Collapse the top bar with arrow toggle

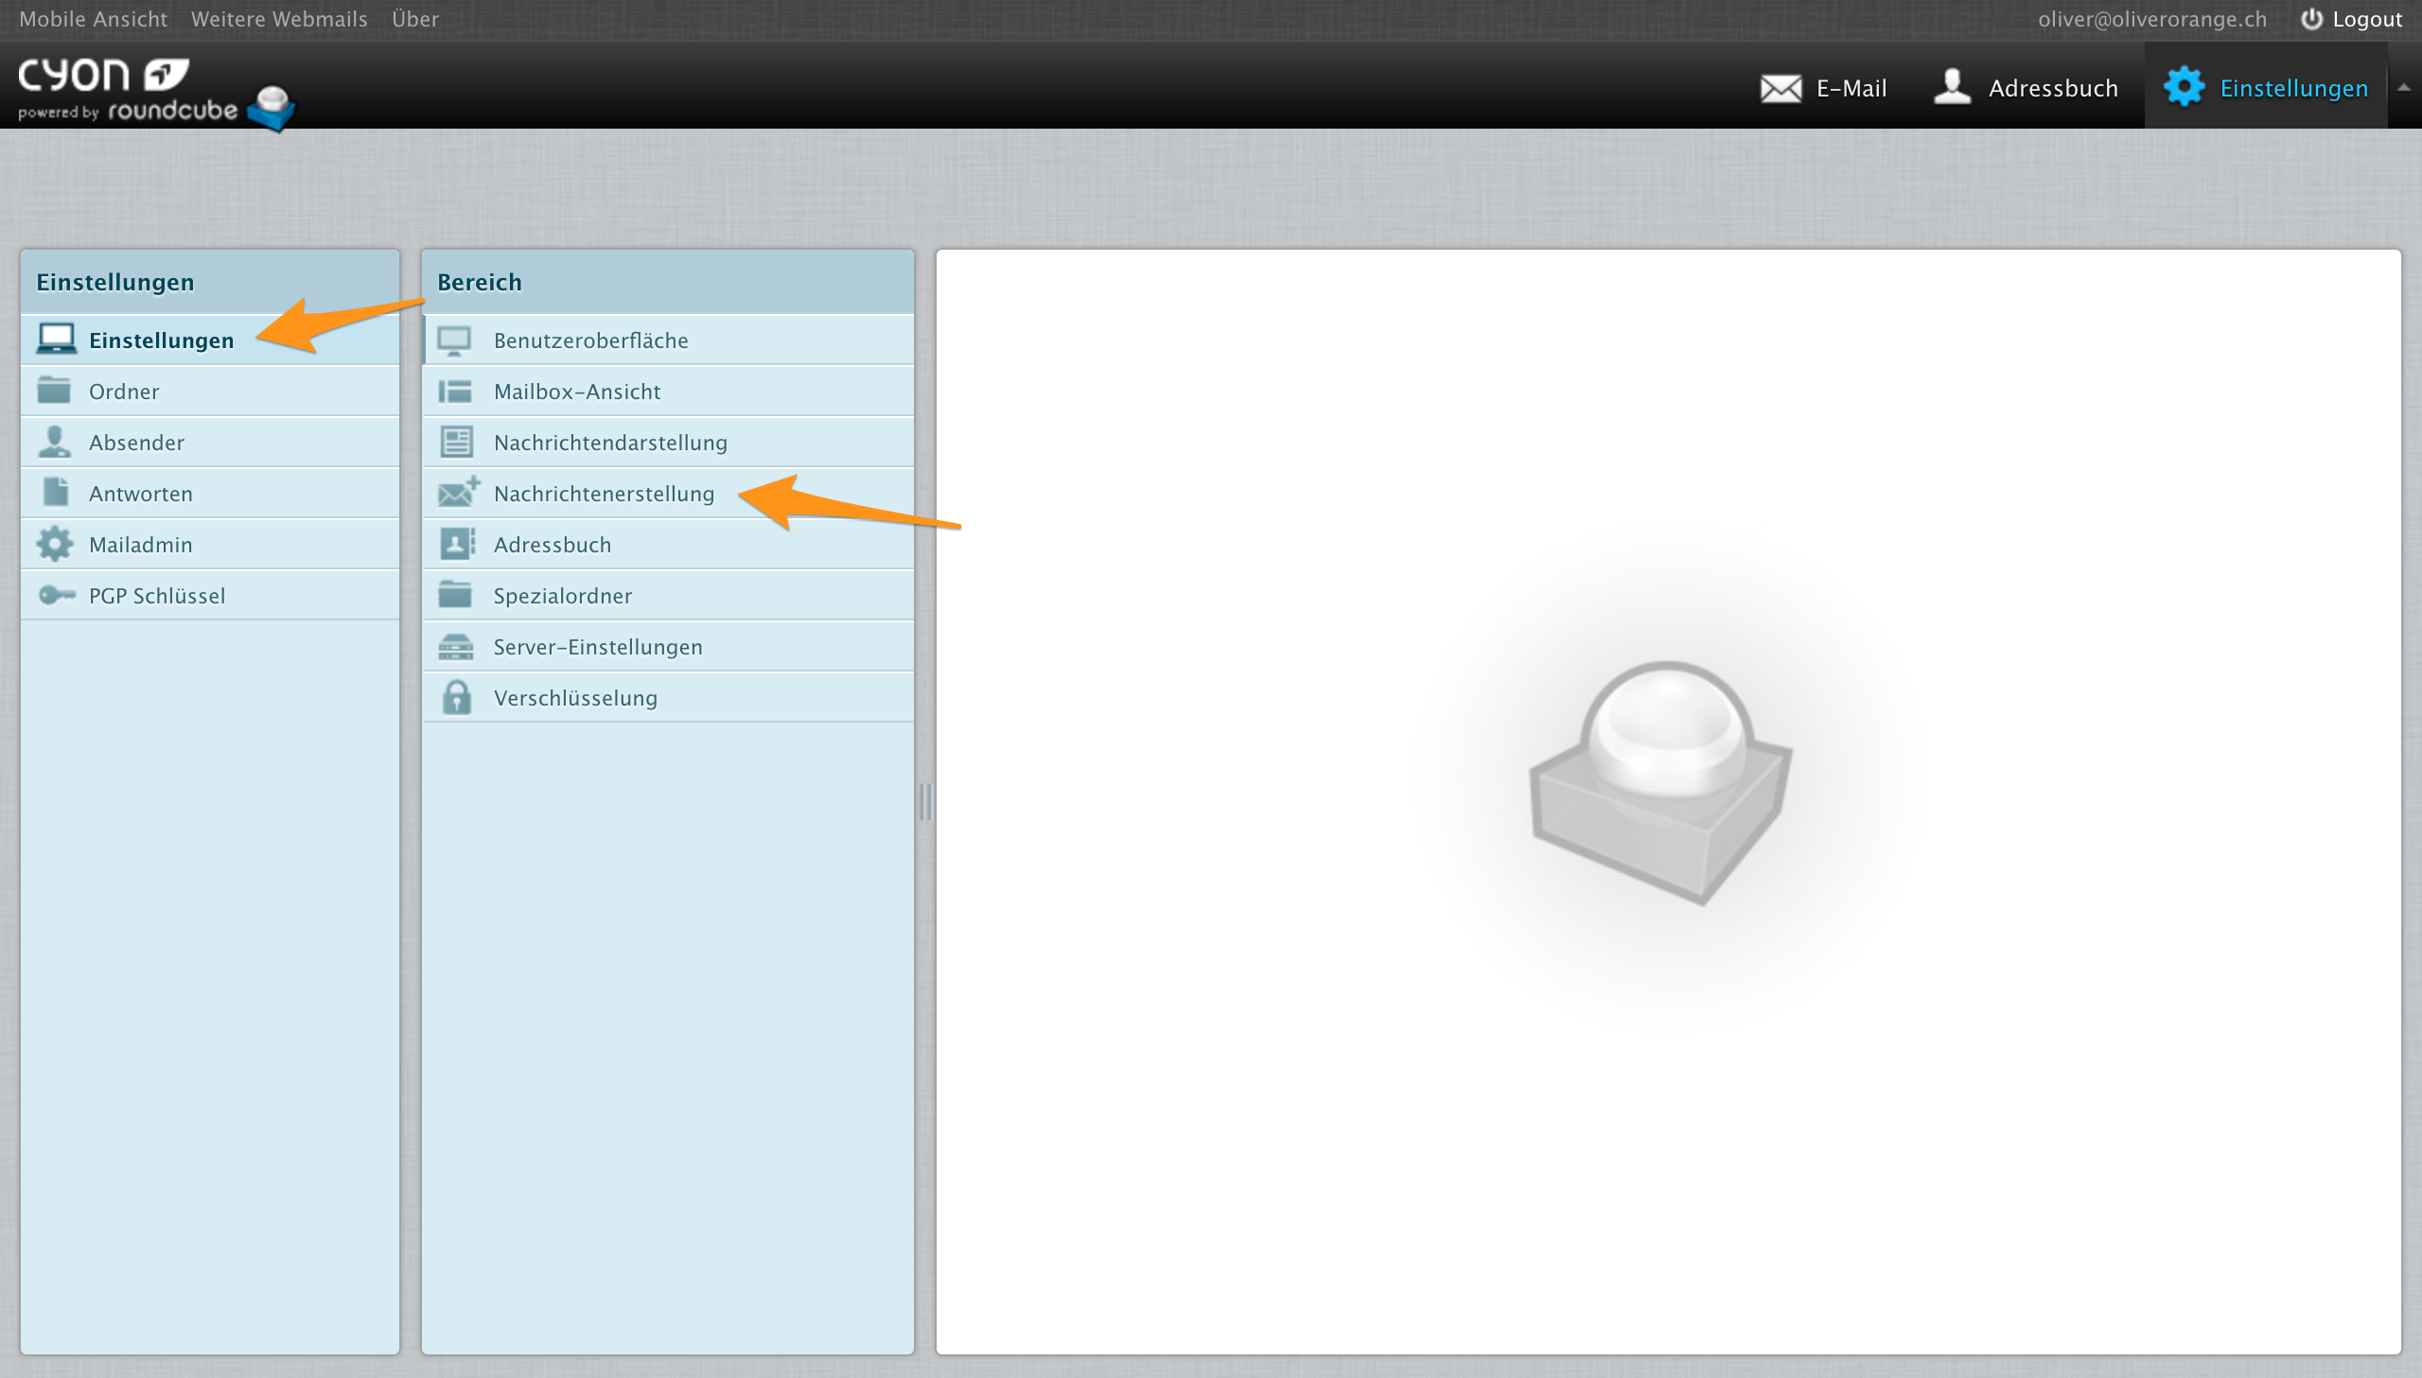(x=2403, y=87)
